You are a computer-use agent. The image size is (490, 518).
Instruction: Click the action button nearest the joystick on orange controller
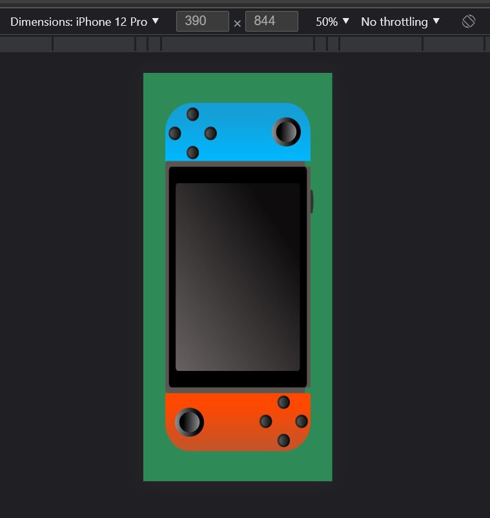click(266, 421)
